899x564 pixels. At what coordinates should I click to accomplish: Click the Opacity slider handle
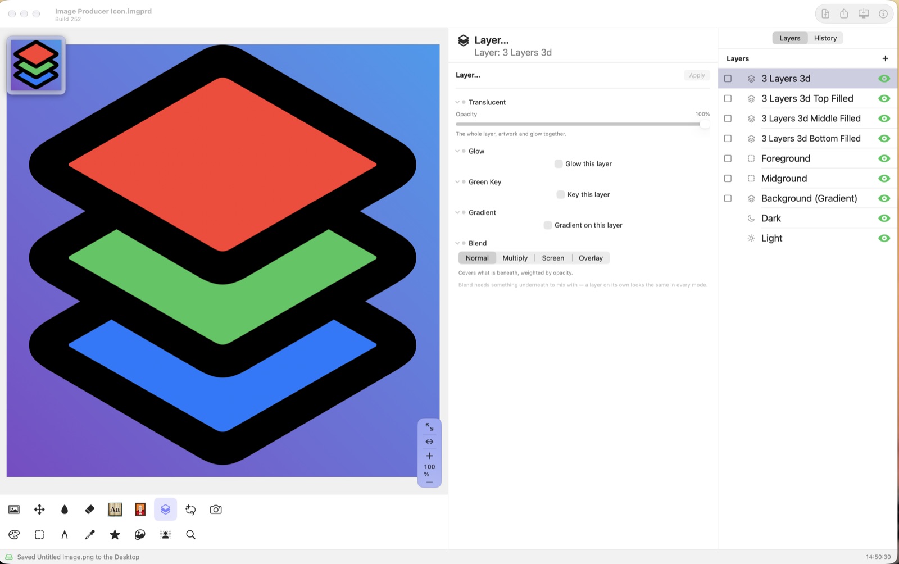705,124
